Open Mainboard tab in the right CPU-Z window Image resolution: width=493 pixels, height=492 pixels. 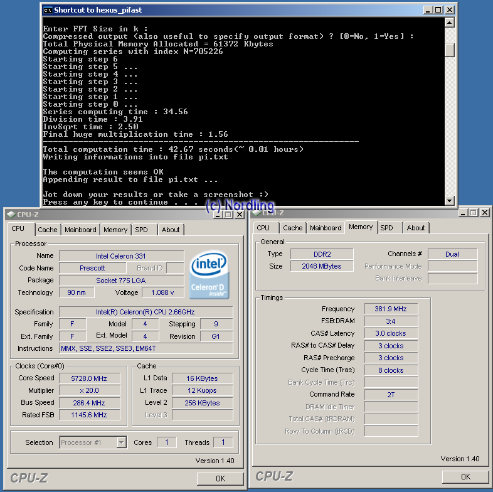[x=326, y=228]
